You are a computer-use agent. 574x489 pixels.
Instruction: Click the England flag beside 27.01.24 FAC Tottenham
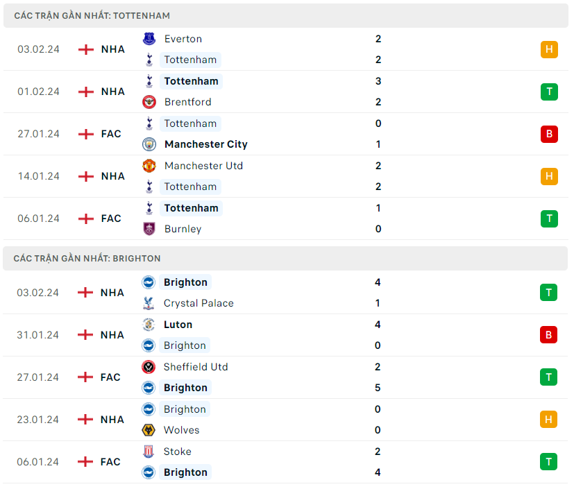click(86, 134)
